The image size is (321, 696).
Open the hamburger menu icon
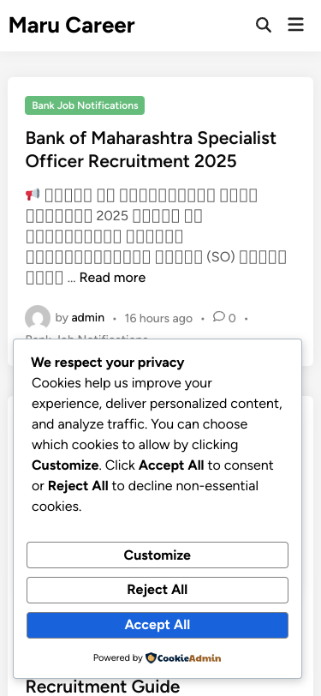click(x=295, y=24)
